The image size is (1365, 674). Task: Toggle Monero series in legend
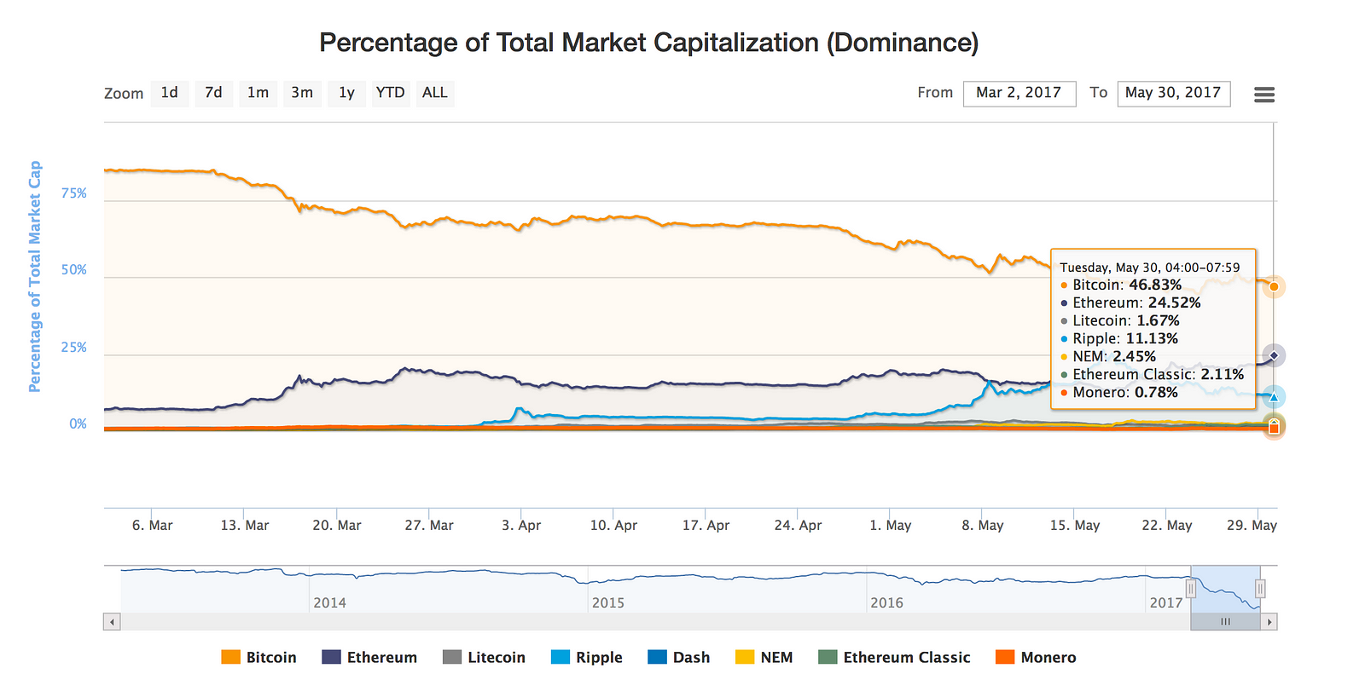[x=1036, y=657]
